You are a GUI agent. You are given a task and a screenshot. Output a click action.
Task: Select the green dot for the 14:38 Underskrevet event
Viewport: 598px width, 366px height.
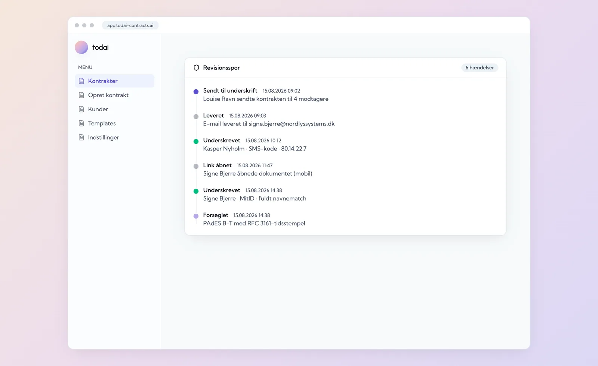point(196,191)
